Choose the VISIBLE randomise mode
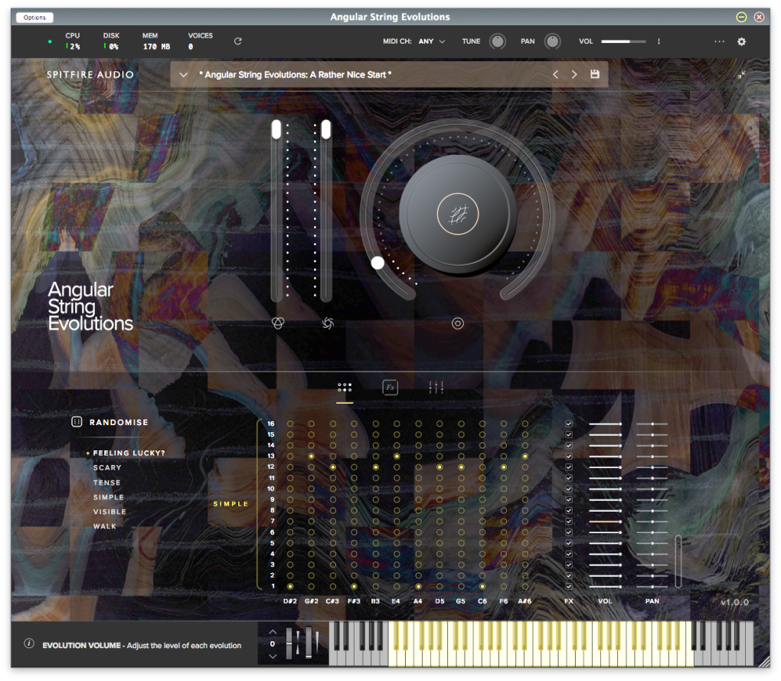The width and height of the screenshot is (781, 681). click(109, 512)
